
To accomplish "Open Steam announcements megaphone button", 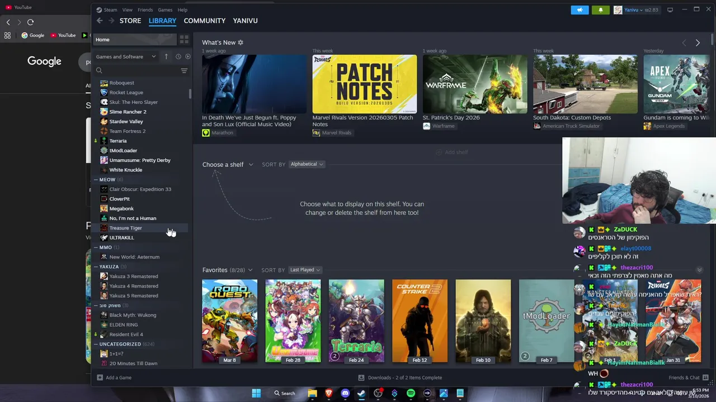I will 580,9.
